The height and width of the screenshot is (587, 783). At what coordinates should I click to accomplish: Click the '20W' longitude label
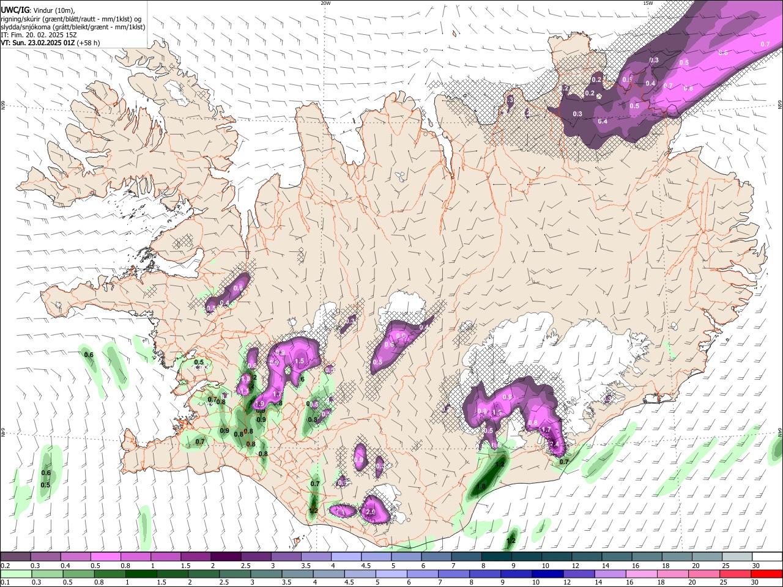click(325, 3)
